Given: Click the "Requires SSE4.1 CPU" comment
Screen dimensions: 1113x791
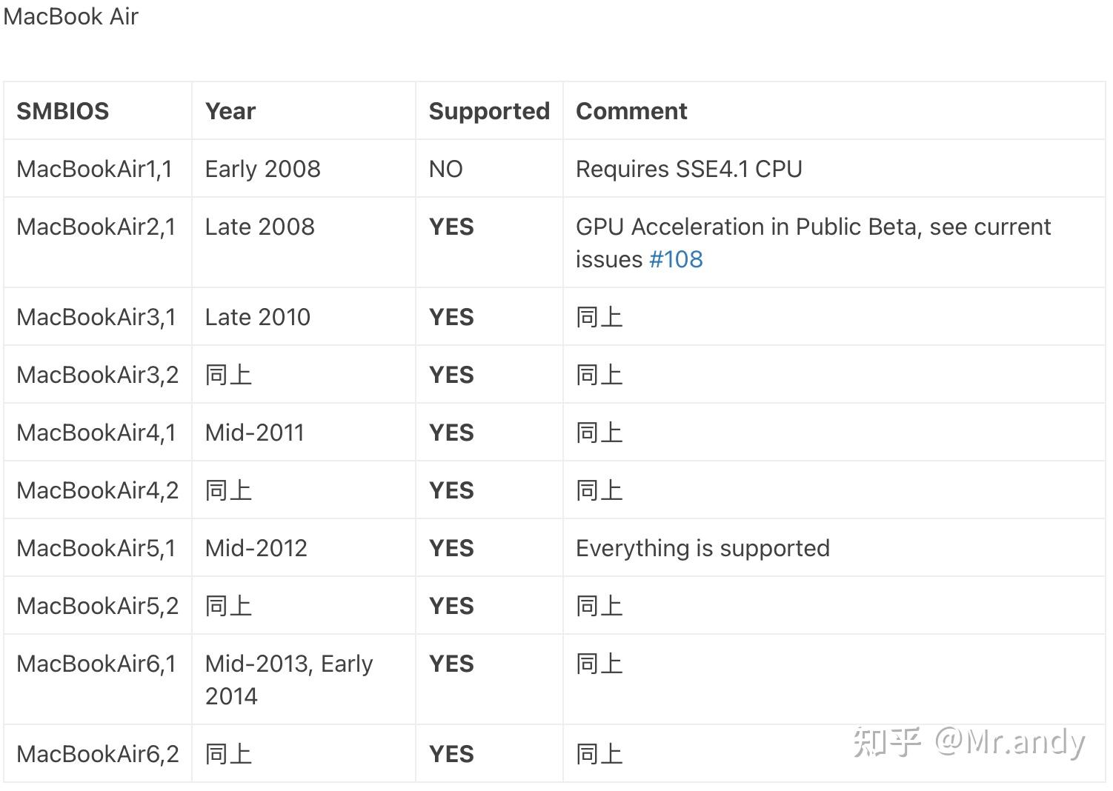Looking at the screenshot, I should 688,169.
